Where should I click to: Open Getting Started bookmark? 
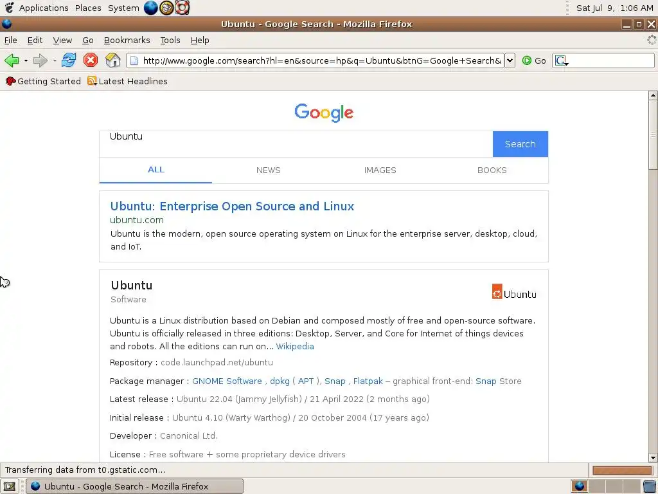43,81
